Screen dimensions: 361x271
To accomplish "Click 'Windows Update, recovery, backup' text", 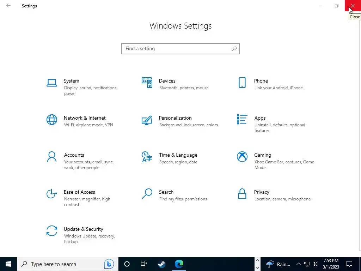I will 89,239.
